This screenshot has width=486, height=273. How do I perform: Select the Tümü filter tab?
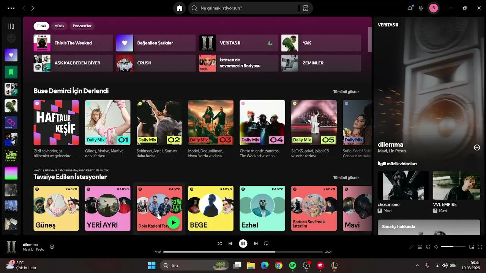[x=41, y=26]
